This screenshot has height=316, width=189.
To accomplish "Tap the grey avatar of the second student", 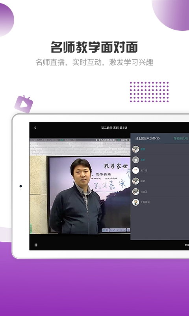I will (136, 160).
